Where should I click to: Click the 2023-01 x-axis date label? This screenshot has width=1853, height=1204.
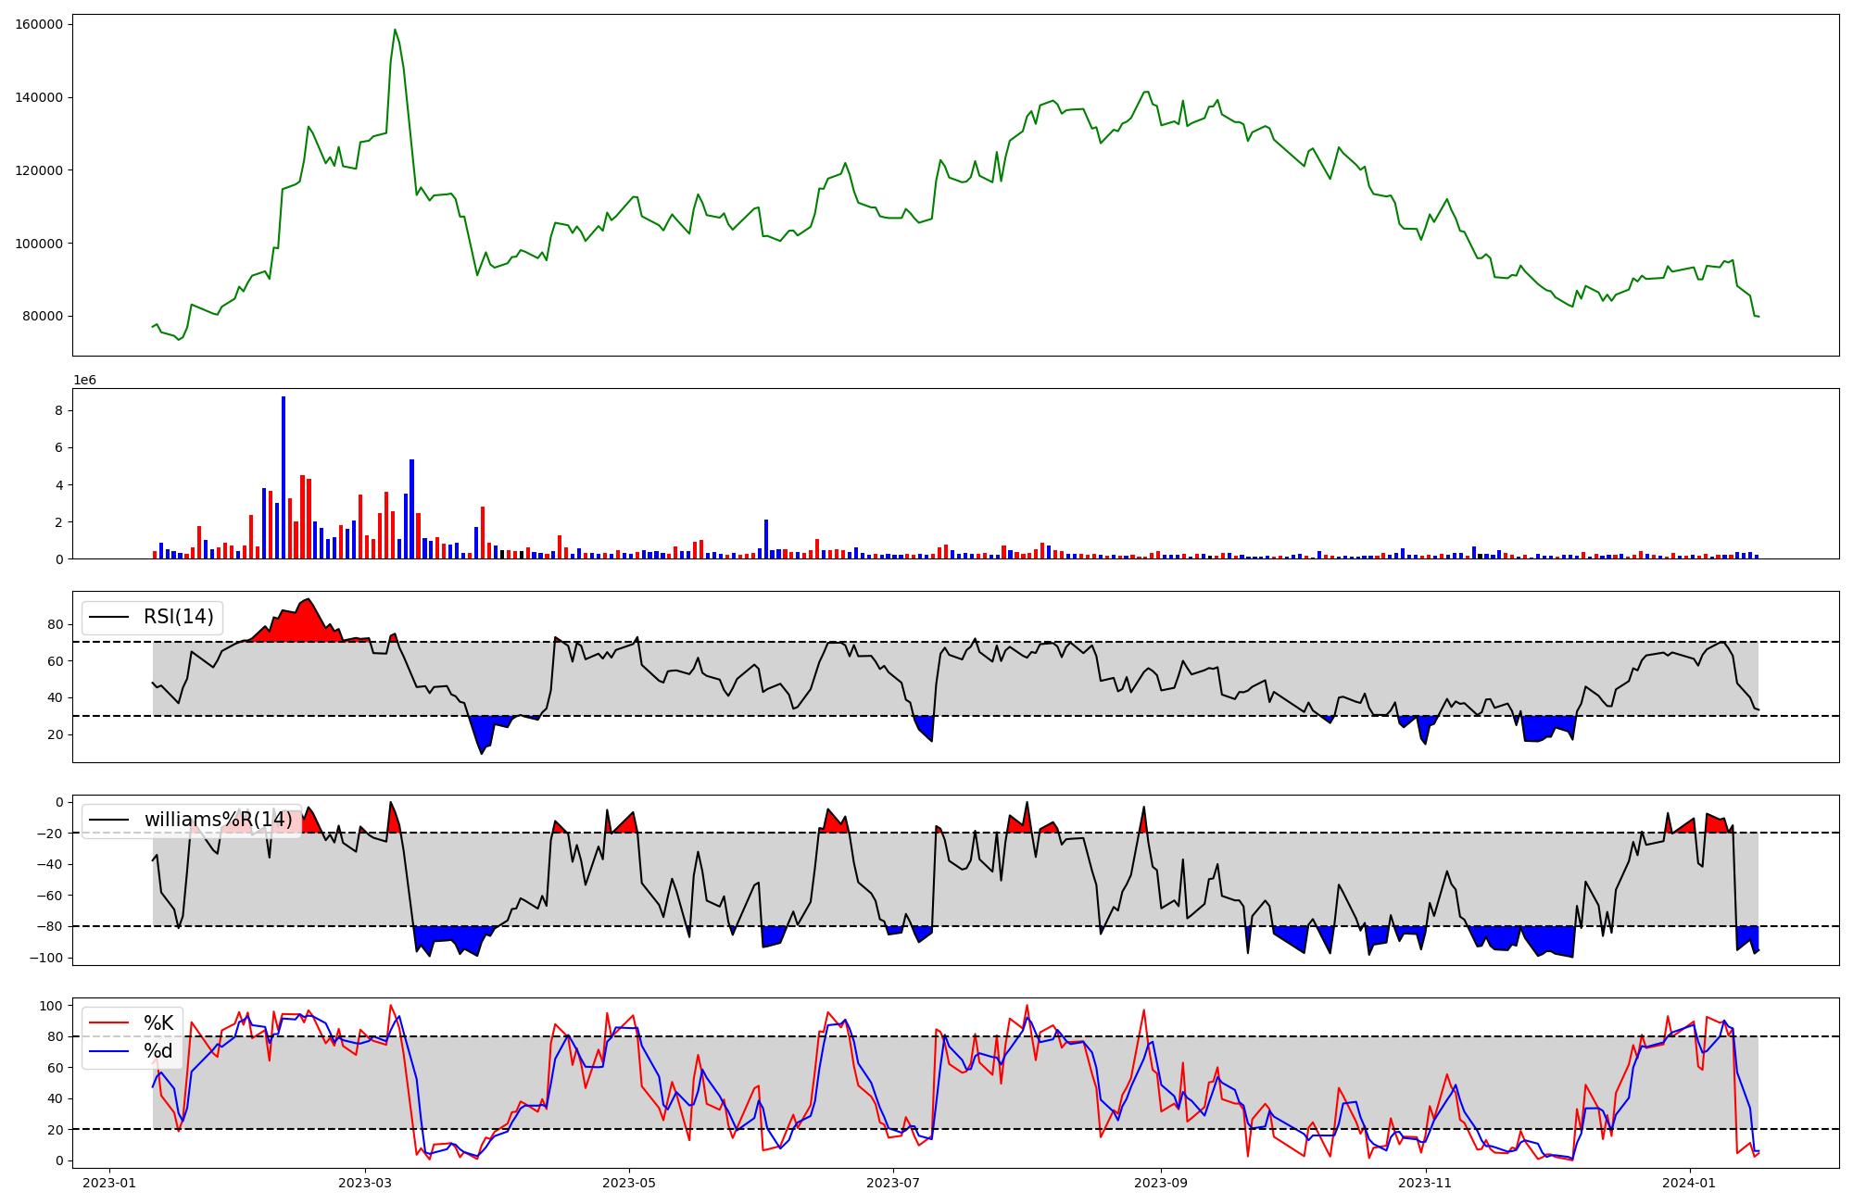point(109,1182)
